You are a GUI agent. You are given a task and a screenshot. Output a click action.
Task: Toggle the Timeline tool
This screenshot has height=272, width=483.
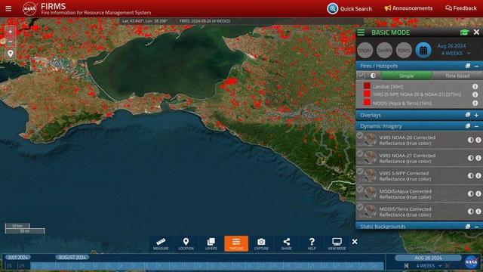(236, 243)
